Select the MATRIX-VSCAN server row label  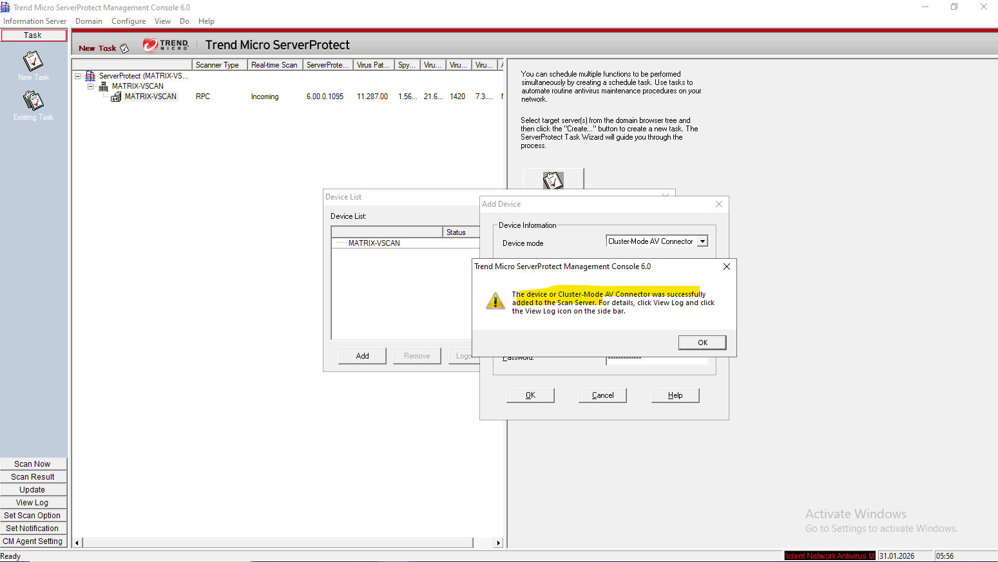[151, 97]
